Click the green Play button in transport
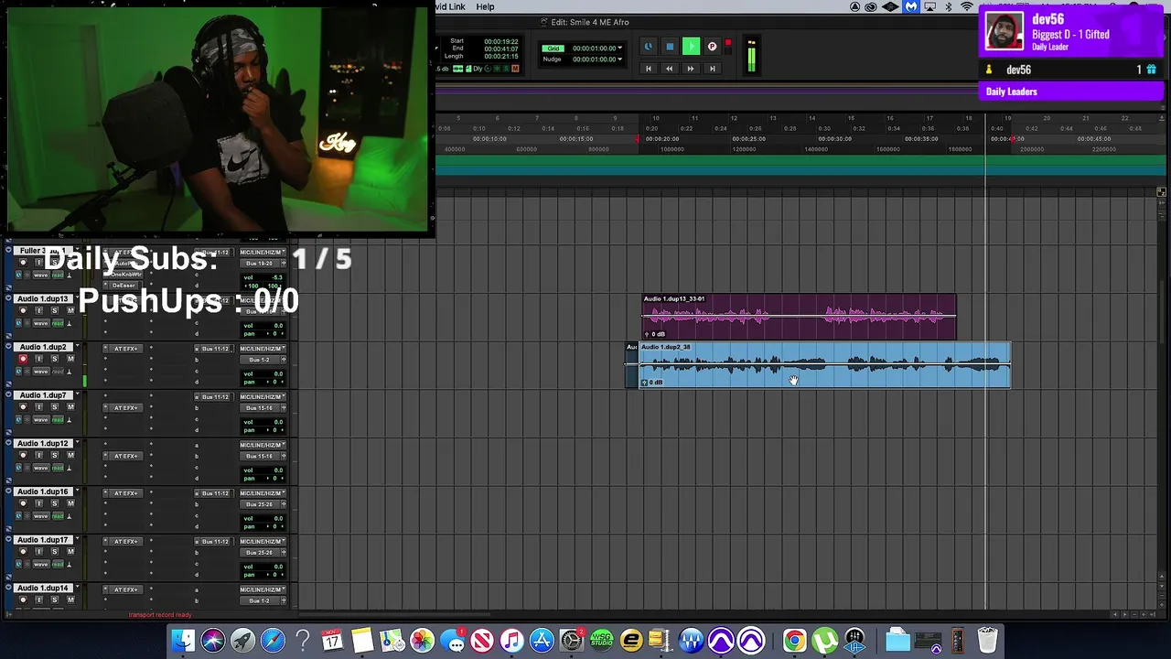The image size is (1171, 659). coord(691,47)
